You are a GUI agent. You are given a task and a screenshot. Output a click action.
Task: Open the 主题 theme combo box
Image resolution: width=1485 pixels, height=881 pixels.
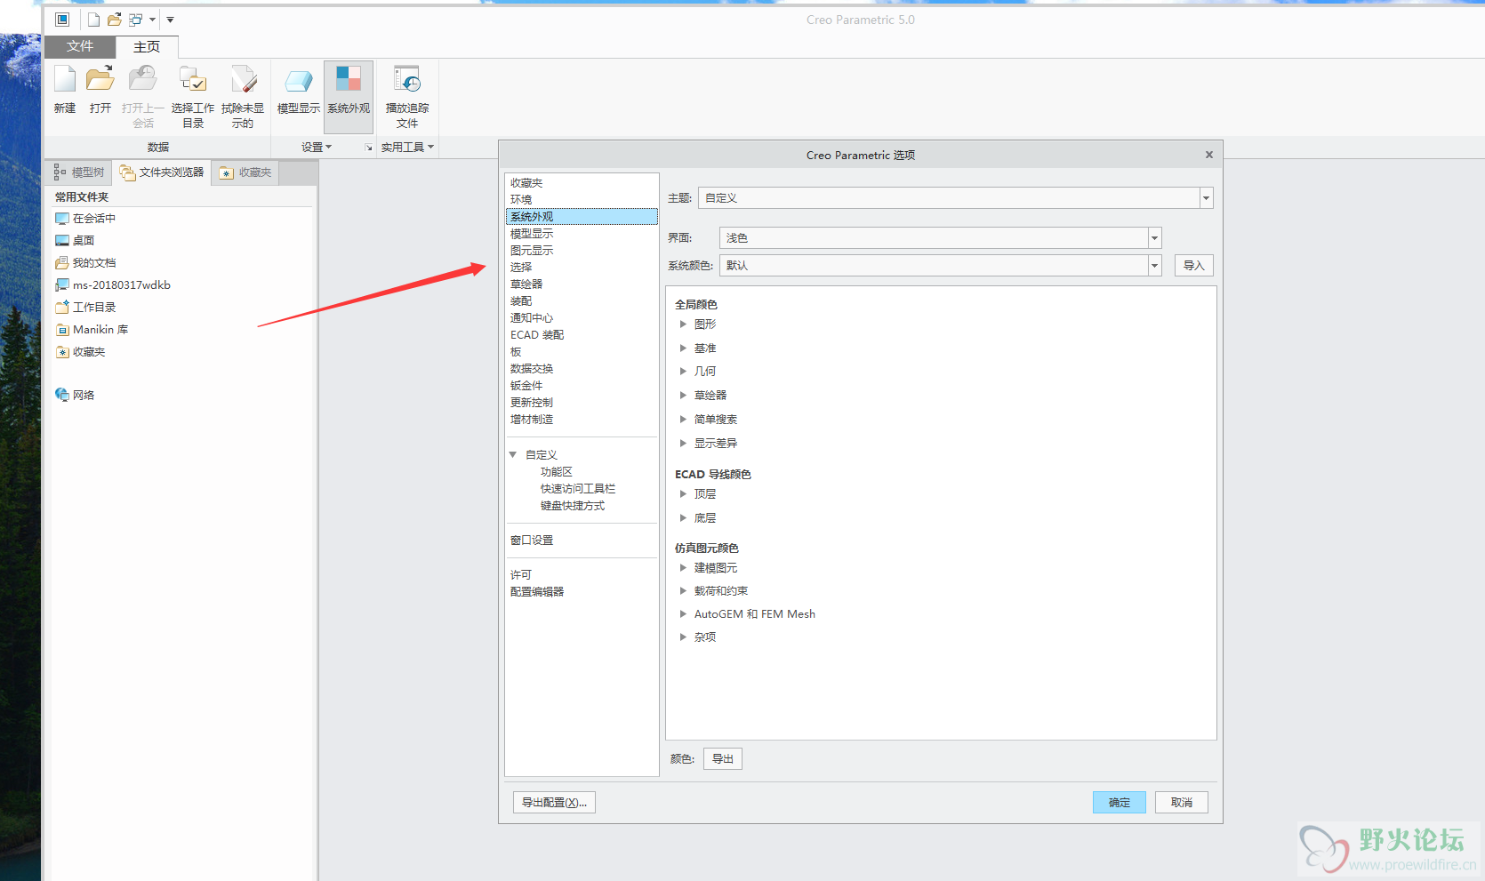956,198
